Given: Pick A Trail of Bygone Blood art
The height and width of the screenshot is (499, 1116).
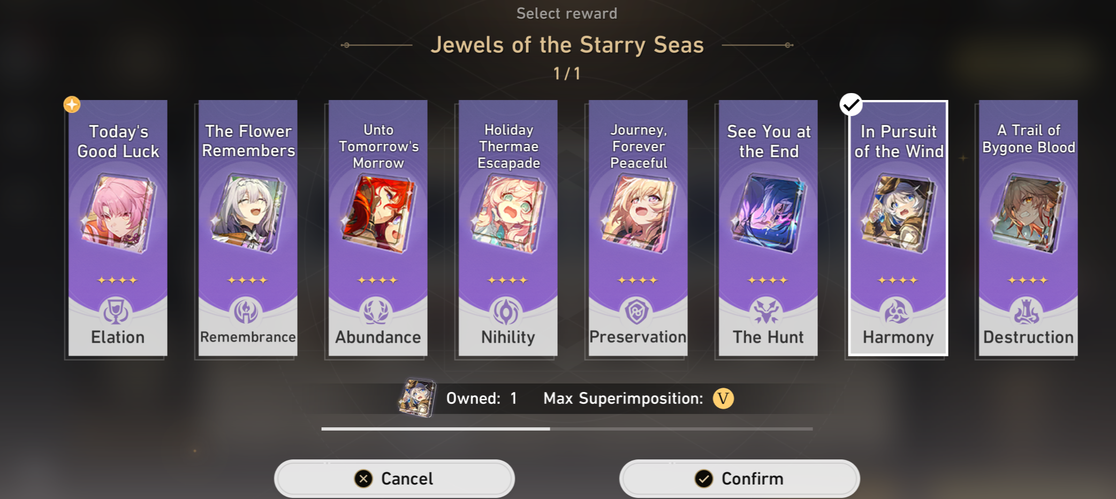Looking at the screenshot, I should [1028, 214].
